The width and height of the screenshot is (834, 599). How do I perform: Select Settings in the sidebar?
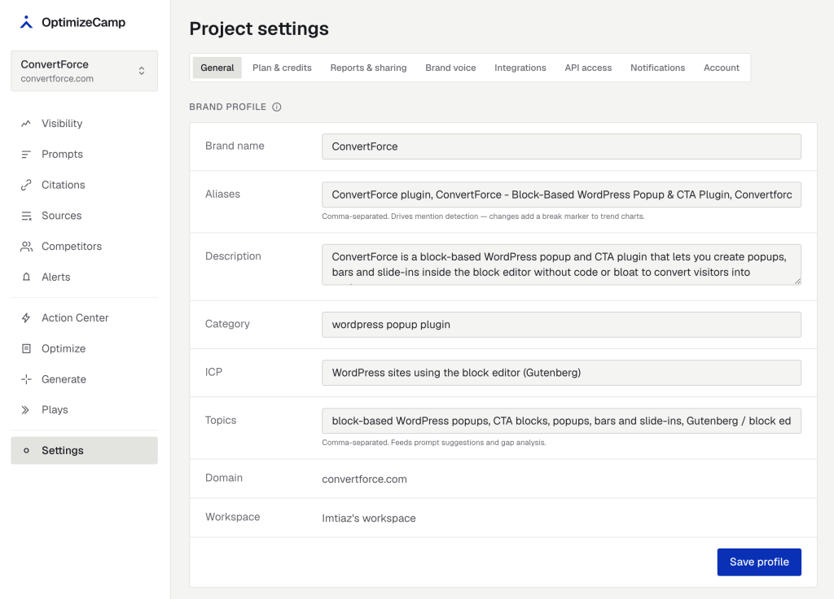84,451
